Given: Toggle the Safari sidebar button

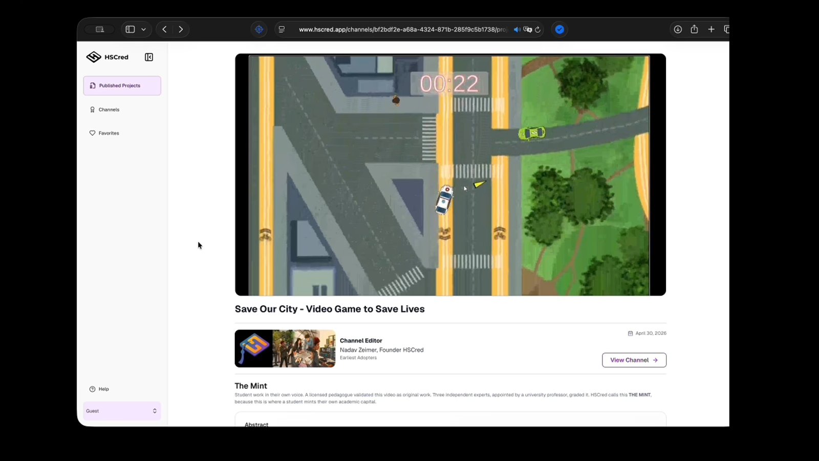Looking at the screenshot, I should 130,29.
